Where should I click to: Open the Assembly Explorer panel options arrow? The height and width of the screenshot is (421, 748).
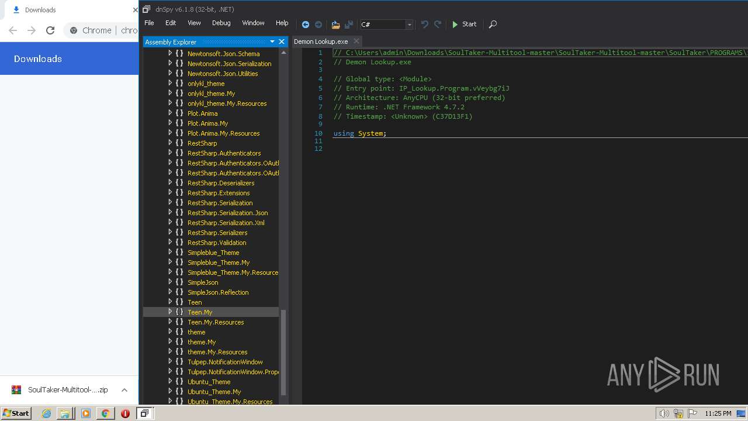coord(272,42)
